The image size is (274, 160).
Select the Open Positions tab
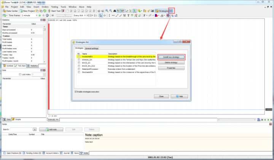12,153
